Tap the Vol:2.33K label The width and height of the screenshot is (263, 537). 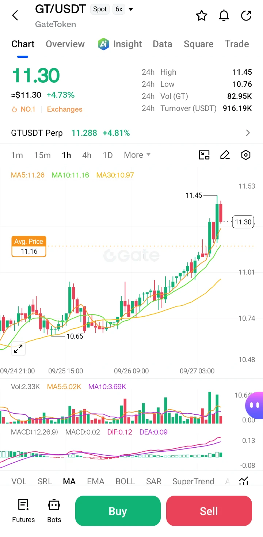25,387
